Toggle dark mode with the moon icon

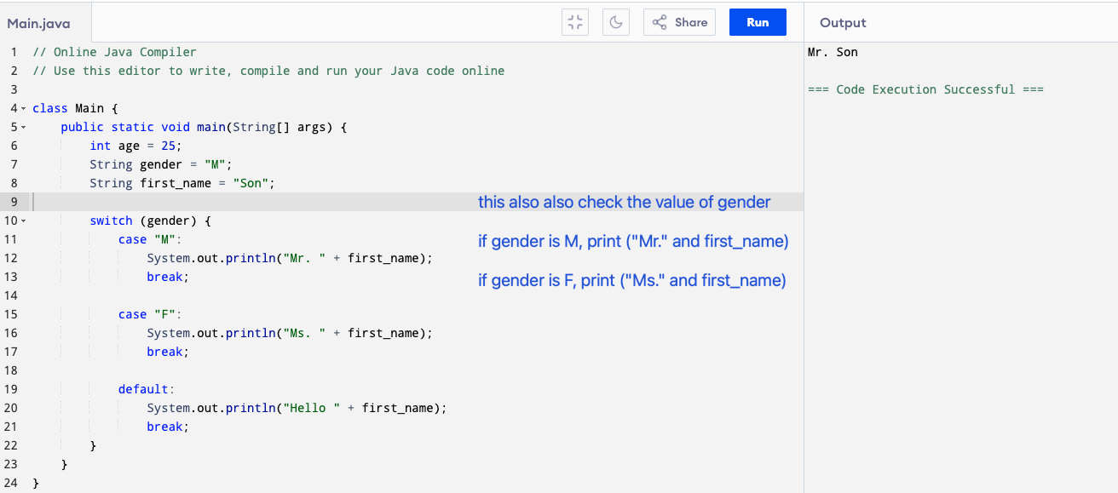click(616, 23)
